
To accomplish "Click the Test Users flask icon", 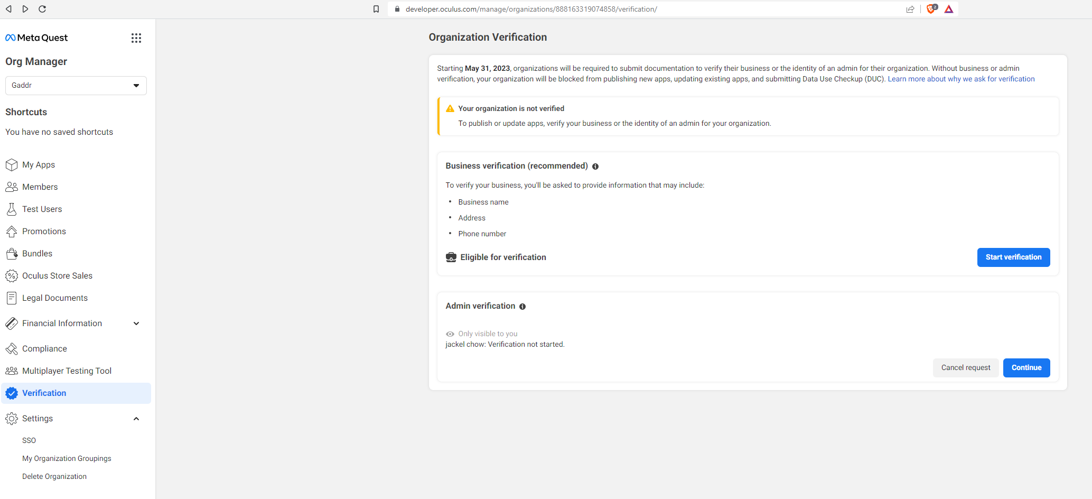I will (12, 209).
